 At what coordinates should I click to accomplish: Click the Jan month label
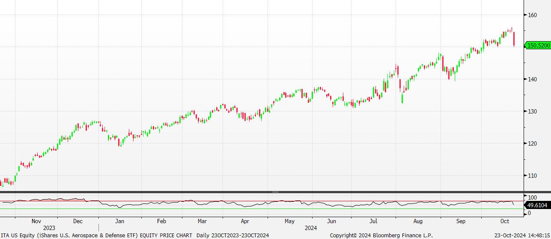pos(119,221)
